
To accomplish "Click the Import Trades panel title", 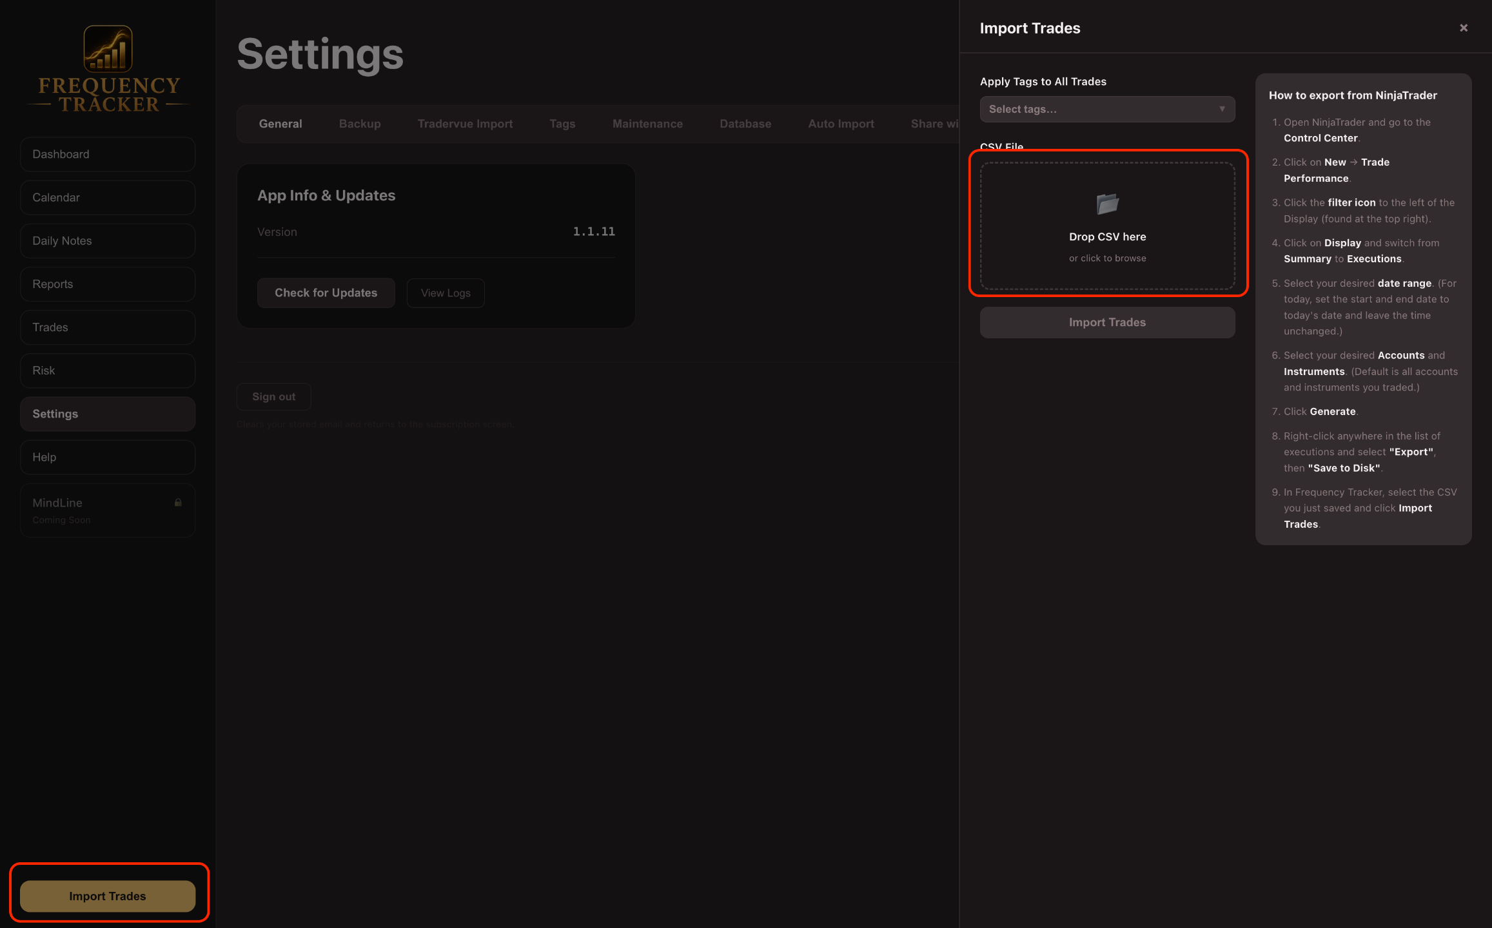I will point(1030,28).
